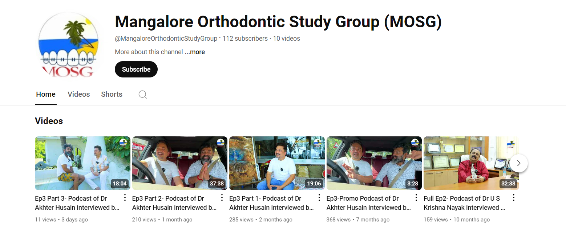This screenshot has width=566, height=232.
Task: Open options menu for Full Ep2 video
Action: tap(514, 197)
